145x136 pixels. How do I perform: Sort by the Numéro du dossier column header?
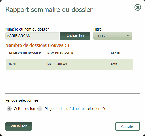(25, 53)
